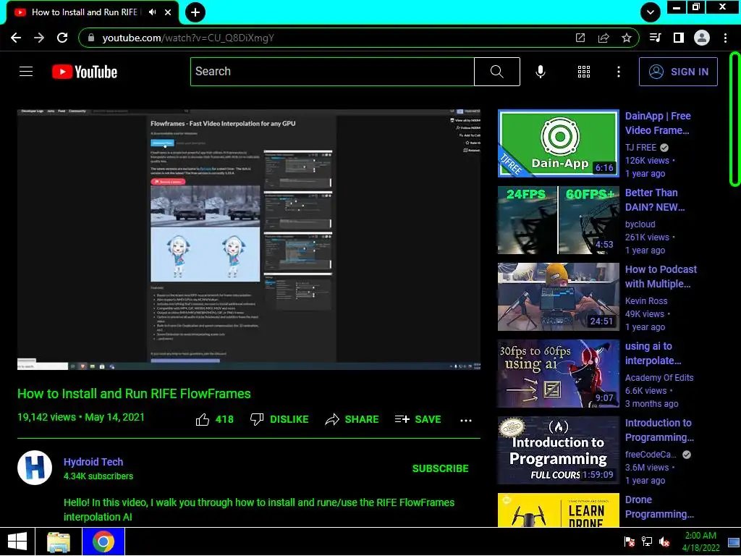This screenshot has height=556, width=741.
Task: Click channel name 'Kevin Ross'
Action: 646,300
